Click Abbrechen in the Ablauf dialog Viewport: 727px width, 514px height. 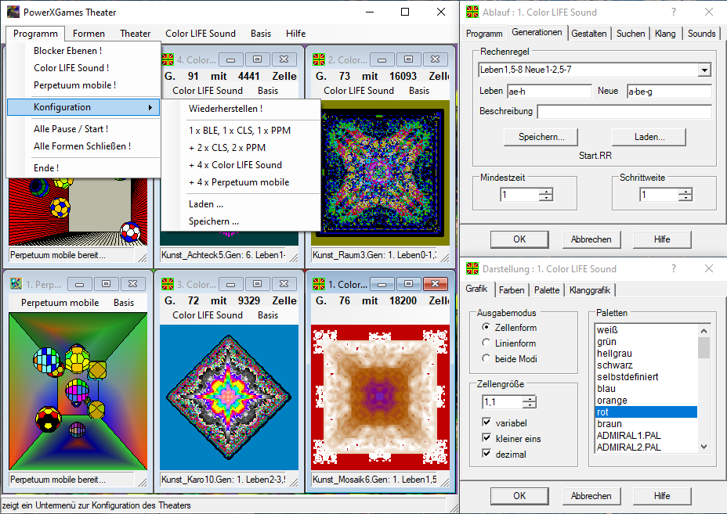(x=591, y=239)
